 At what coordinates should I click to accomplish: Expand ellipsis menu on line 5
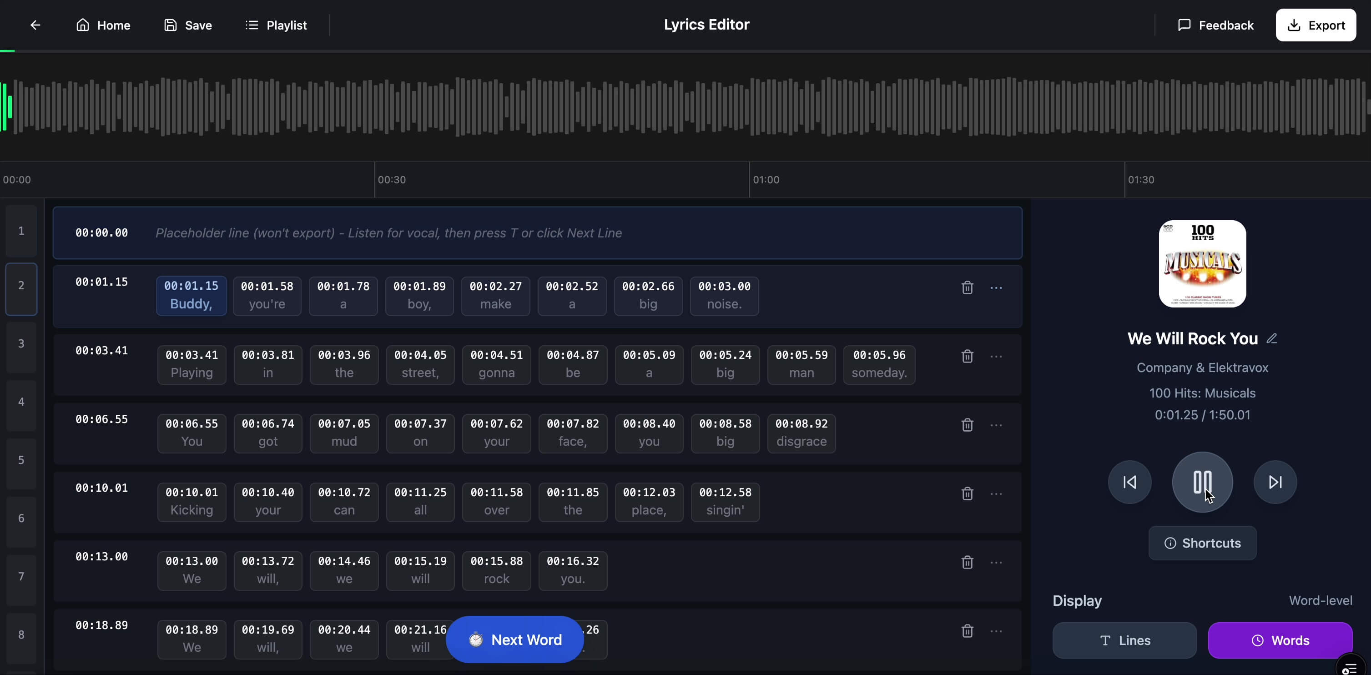tap(996, 494)
